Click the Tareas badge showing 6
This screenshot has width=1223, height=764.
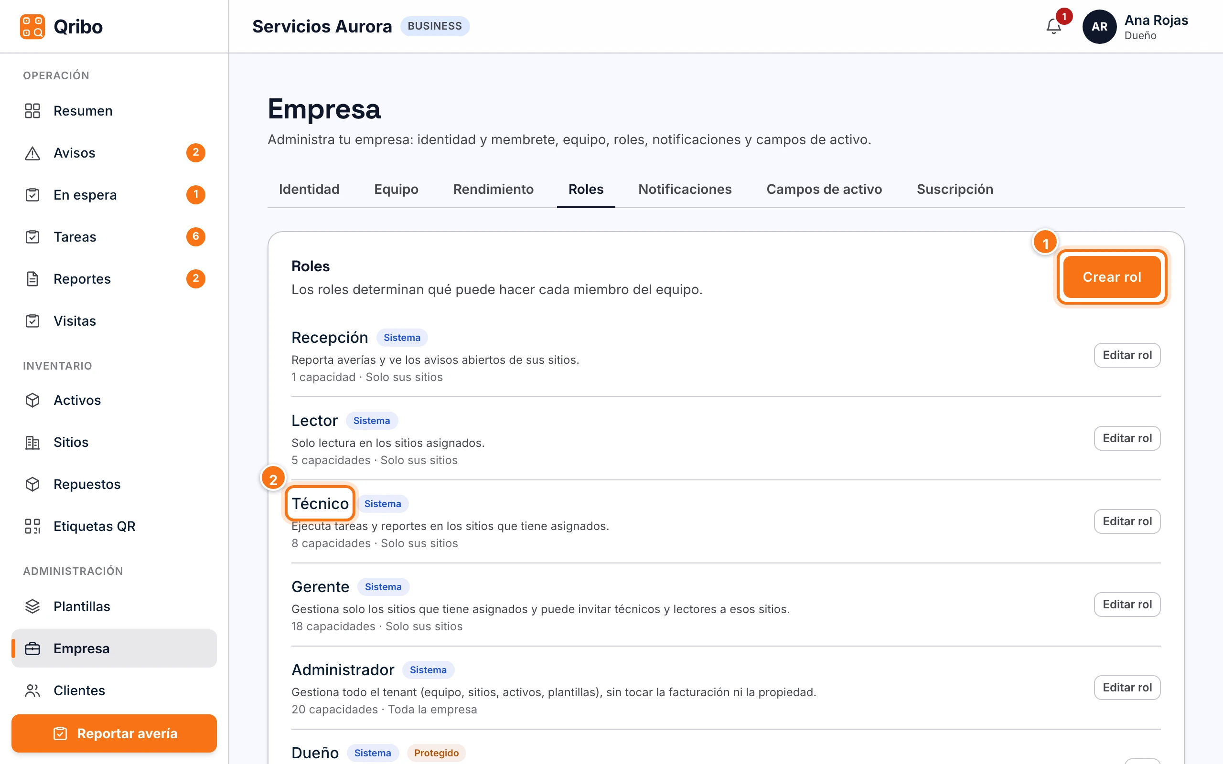coord(195,236)
